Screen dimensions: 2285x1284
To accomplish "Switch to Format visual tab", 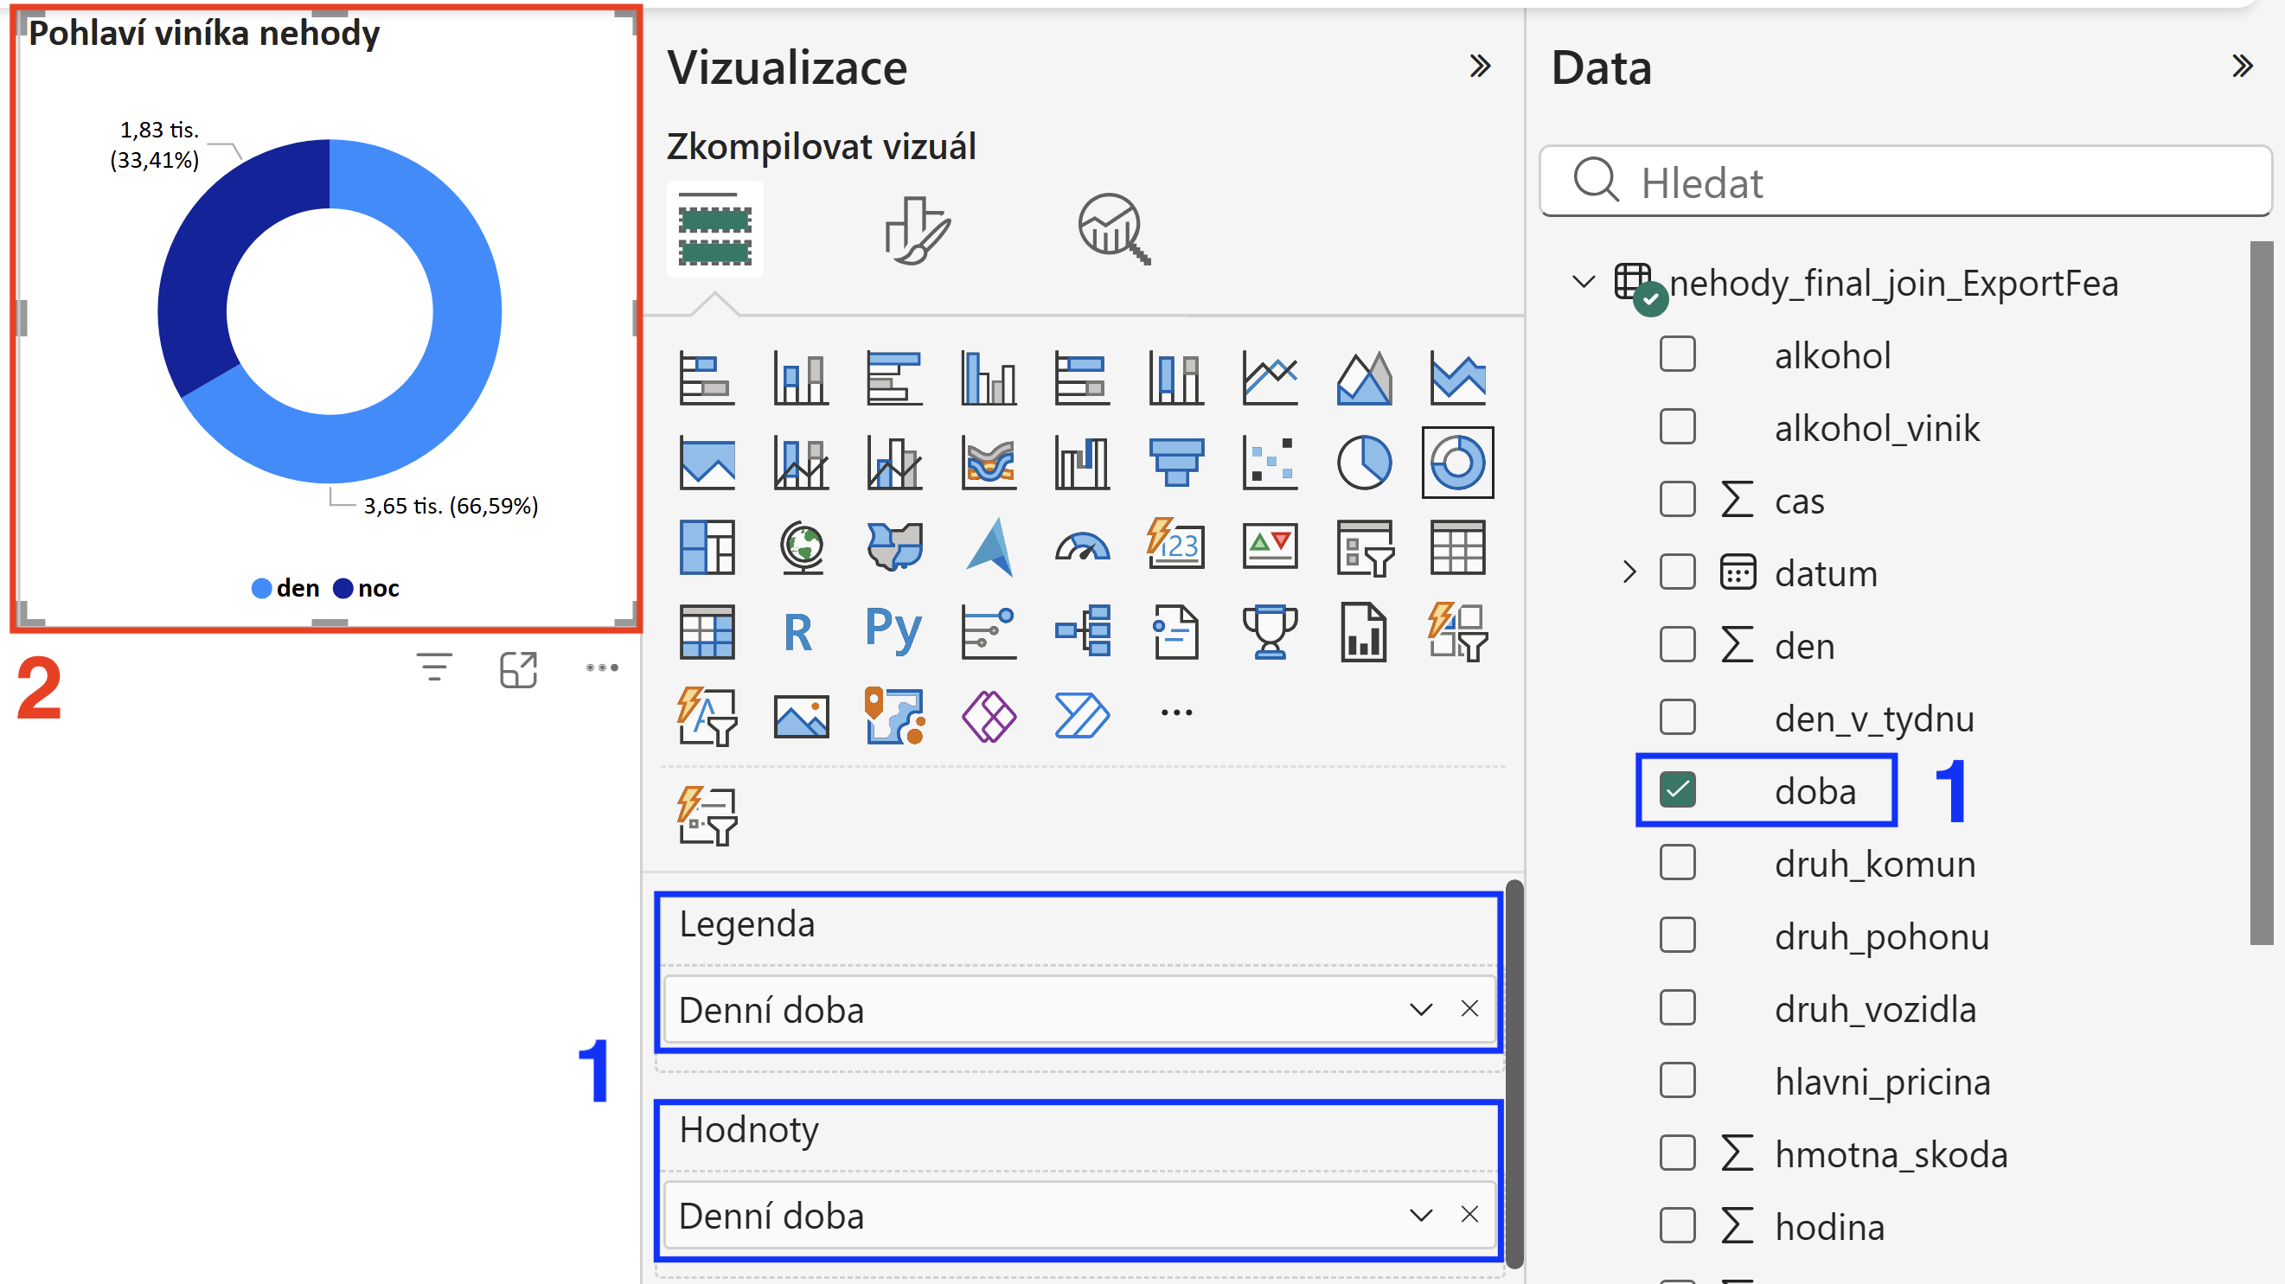I will click(917, 232).
